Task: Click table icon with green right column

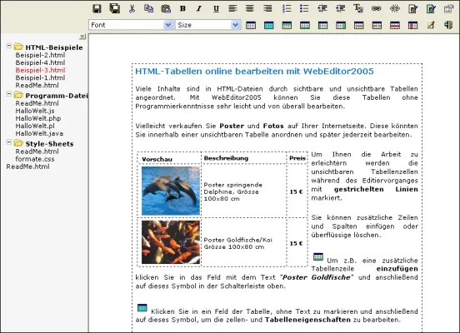Action: (x=341, y=25)
